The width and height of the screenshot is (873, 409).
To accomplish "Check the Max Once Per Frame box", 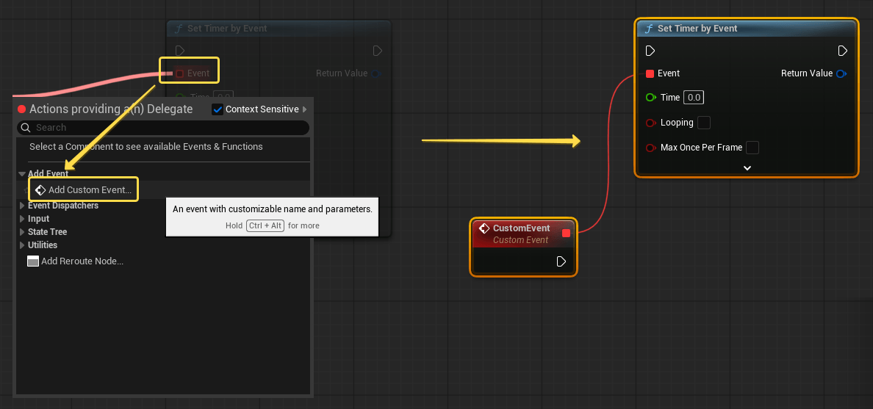I will [x=752, y=148].
